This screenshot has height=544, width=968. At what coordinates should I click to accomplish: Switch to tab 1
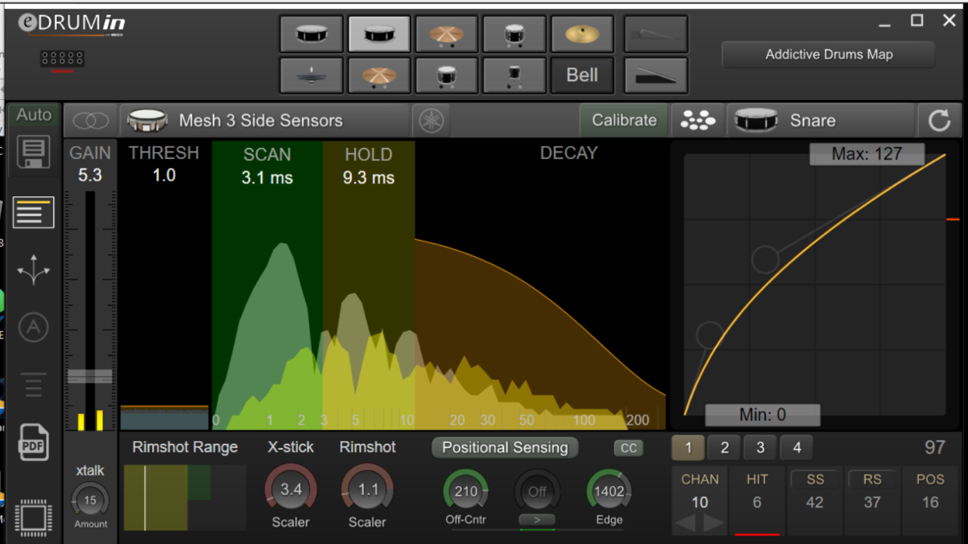pyautogui.click(x=688, y=448)
